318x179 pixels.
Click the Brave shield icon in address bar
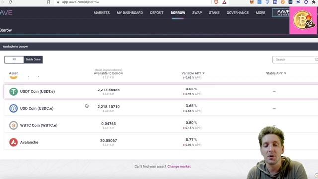(x=216, y=2)
